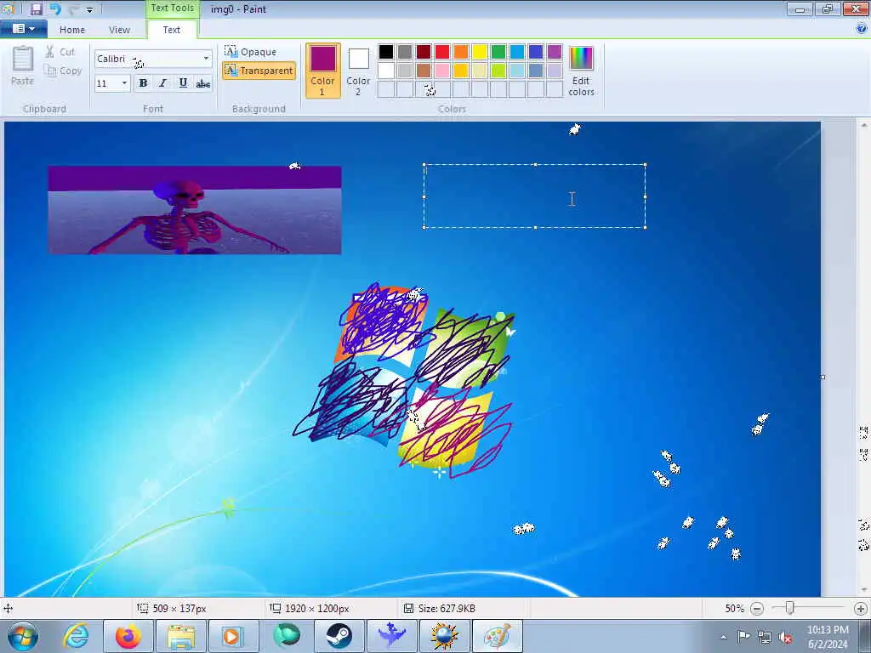Pick the green color swatch
This screenshot has height=653, width=871.
point(498,52)
